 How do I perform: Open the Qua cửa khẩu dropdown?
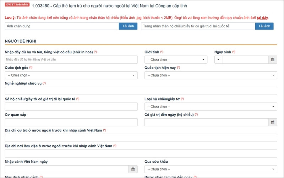pyautogui.click(x=211, y=169)
